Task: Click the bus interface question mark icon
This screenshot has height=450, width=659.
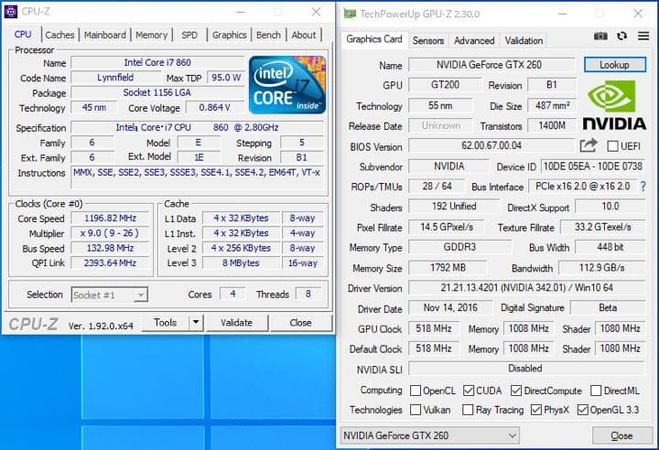Action: click(x=643, y=187)
